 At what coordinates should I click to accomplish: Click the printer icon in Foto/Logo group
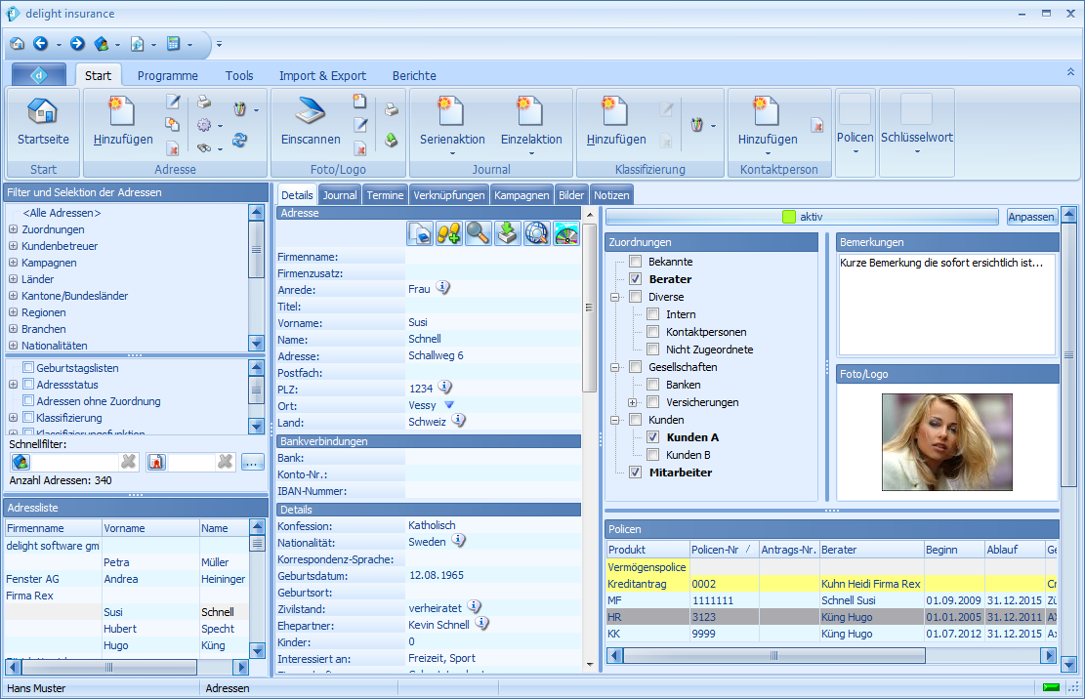391,108
